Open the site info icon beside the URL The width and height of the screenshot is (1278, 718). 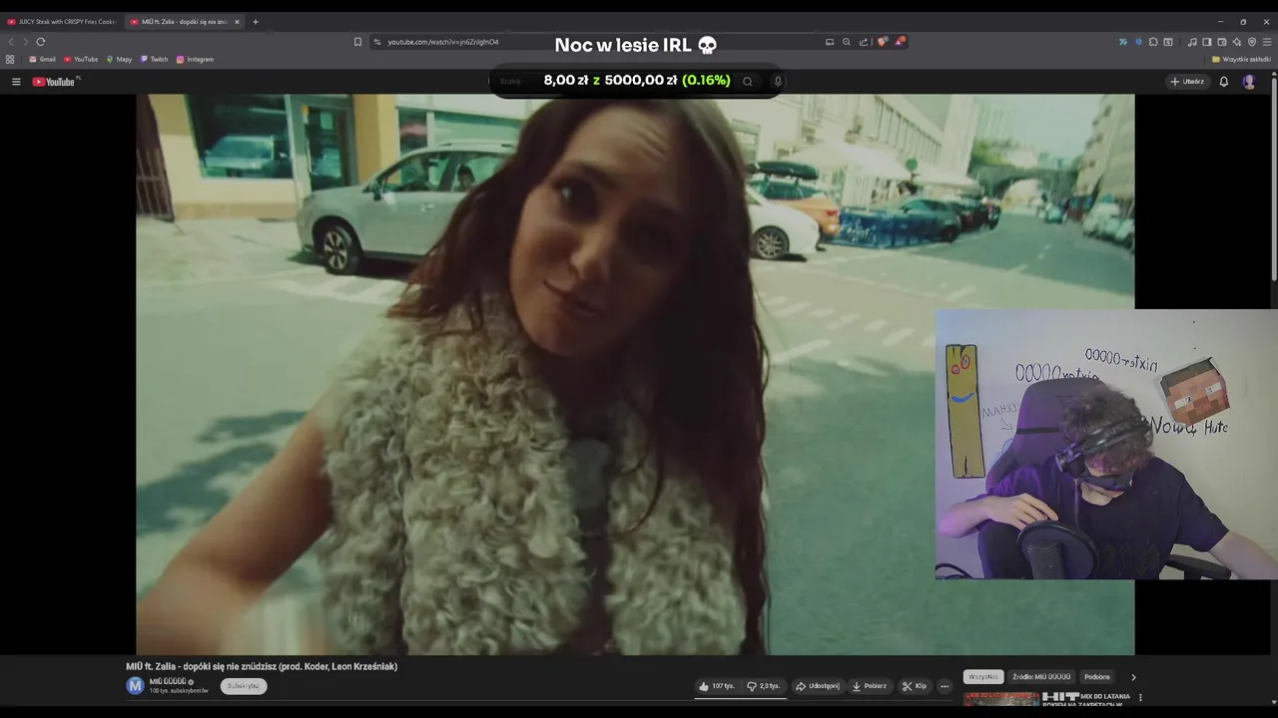[377, 42]
